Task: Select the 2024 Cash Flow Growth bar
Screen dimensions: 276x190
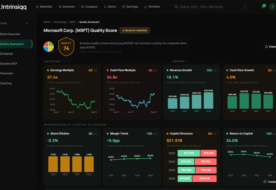Action: pos(244,101)
